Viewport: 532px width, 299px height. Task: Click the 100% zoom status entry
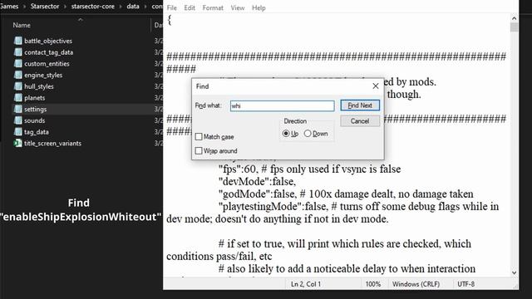point(373,284)
